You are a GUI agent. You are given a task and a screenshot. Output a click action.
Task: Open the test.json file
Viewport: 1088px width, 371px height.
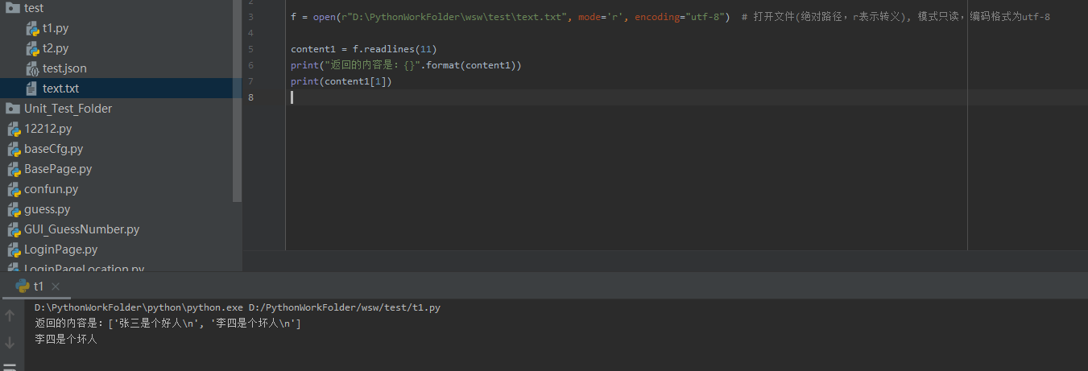[64, 68]
